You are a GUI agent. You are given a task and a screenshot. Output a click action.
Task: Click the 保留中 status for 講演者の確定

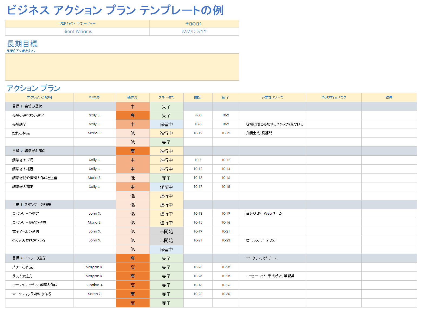pos(167,187)
